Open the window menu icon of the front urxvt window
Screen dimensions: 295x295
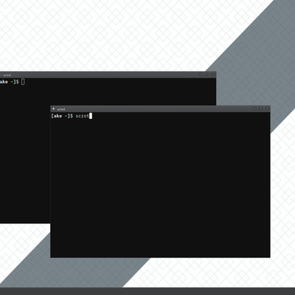coord(53,108)
